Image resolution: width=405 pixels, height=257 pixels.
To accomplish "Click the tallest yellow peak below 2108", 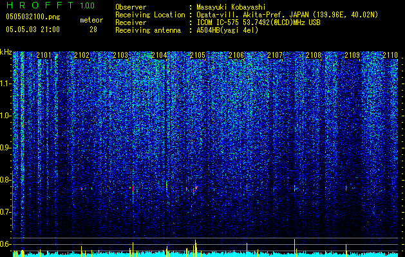I will click(x=294, y=247).
